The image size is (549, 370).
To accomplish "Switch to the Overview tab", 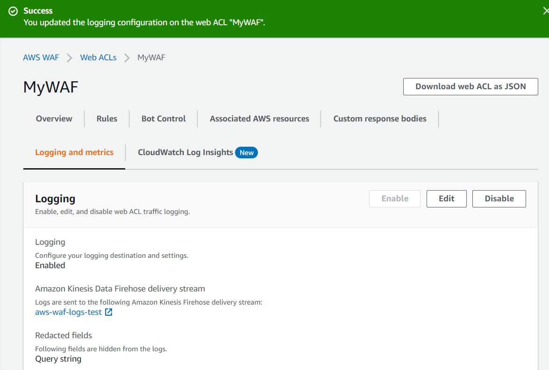I will click(54, 119).
